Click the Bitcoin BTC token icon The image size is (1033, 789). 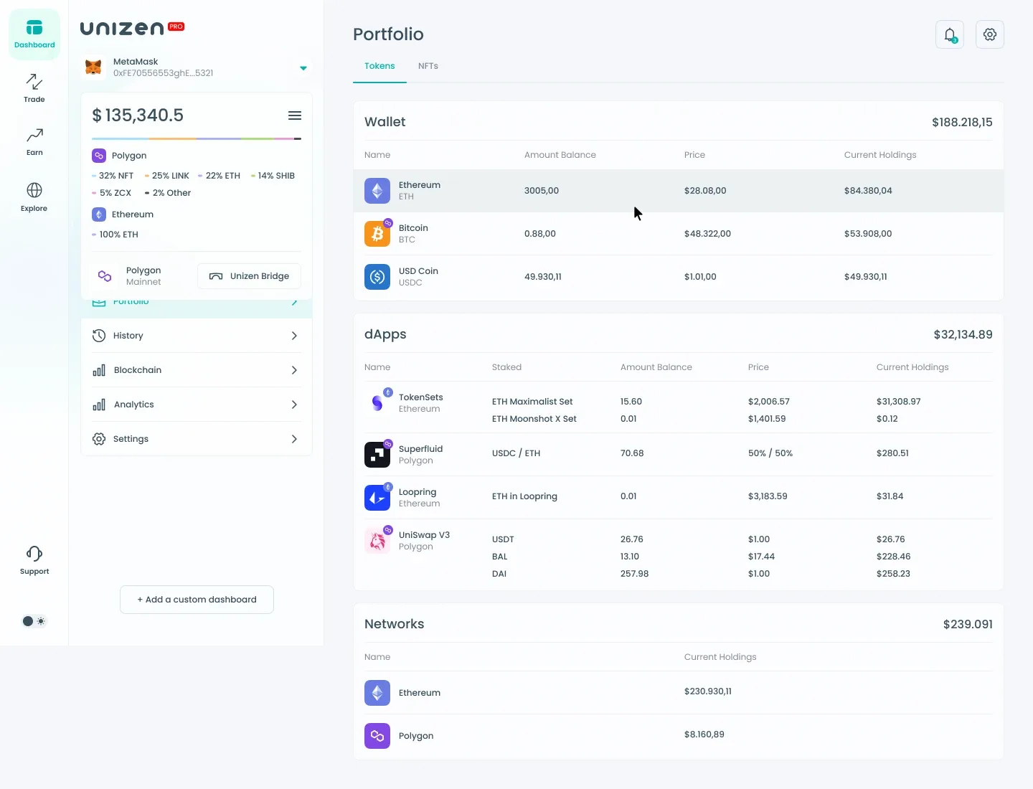[x=377, y=234]
